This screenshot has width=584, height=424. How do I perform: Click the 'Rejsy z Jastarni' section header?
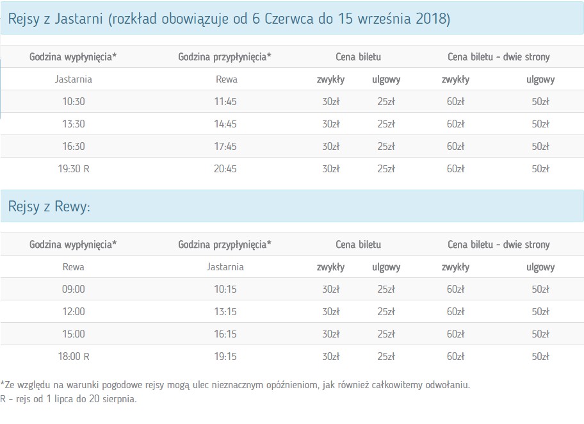tap(229, 19)
